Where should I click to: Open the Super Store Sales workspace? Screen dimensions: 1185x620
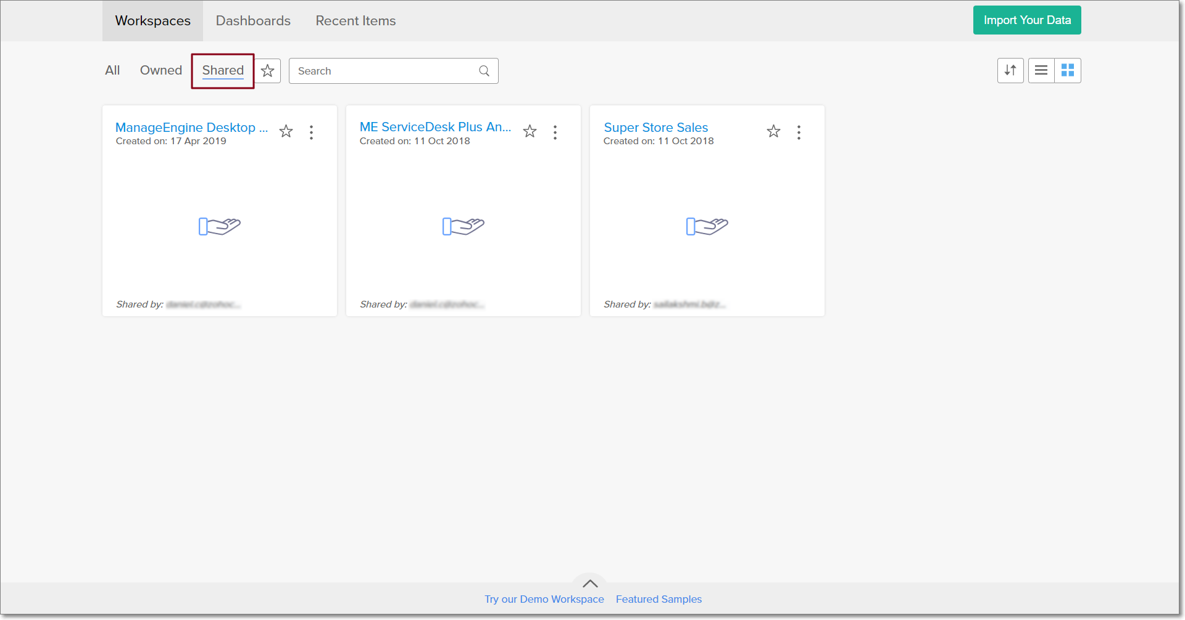coord(656,128)
